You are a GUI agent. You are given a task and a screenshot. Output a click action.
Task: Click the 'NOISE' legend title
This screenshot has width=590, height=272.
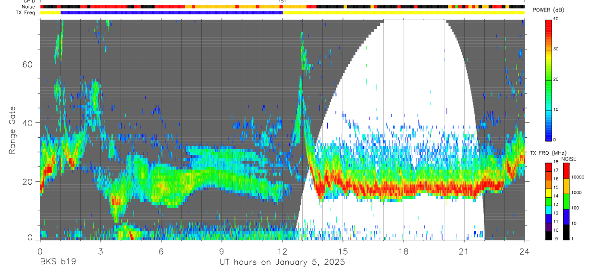click(x=570, y=159)
